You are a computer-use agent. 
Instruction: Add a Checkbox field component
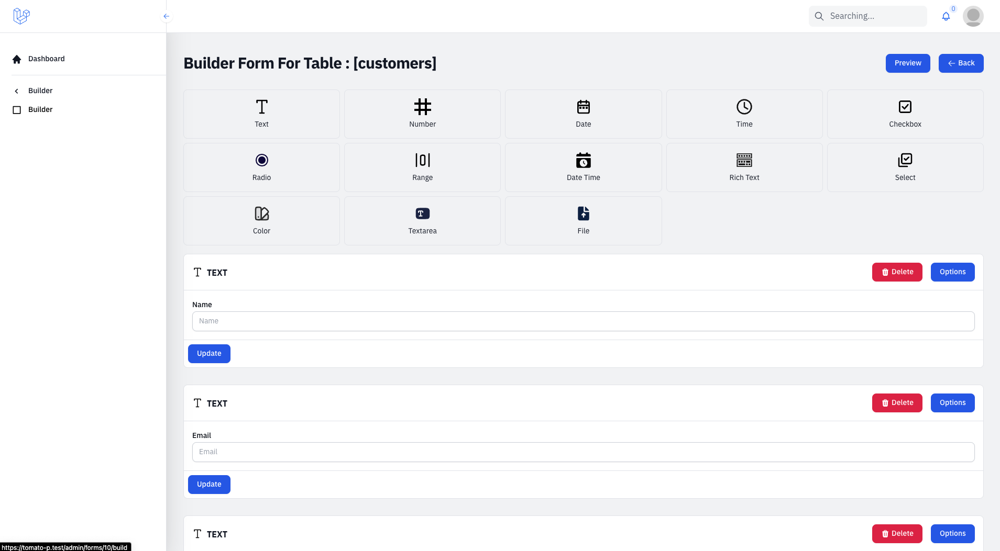point(905,114)
